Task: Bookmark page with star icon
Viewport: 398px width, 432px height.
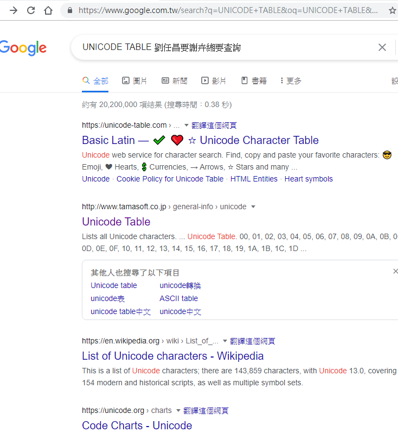Action: 392,10
